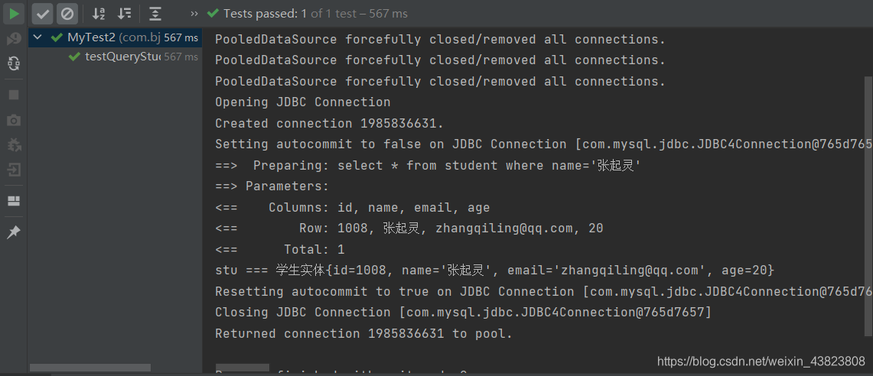
Task: Sort tests by duration
Action: [124, 13]
